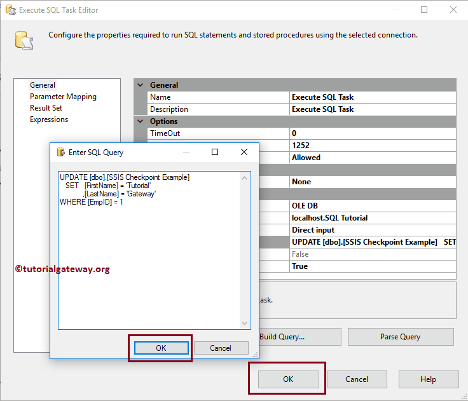
Task: Open Help for the Task Editor
Action: click(x=429, y=379)
